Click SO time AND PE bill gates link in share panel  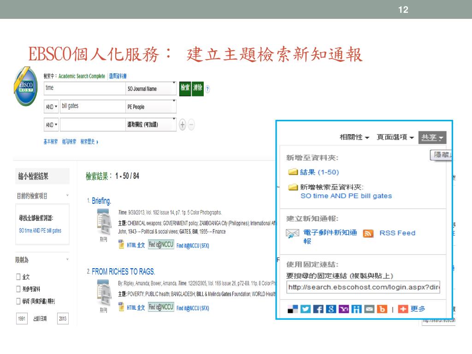click(x=346, y=196)
